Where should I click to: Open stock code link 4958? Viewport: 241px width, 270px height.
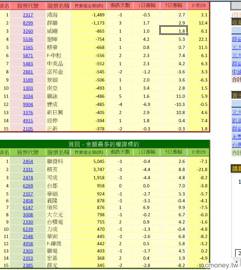(x=28, y=244)
